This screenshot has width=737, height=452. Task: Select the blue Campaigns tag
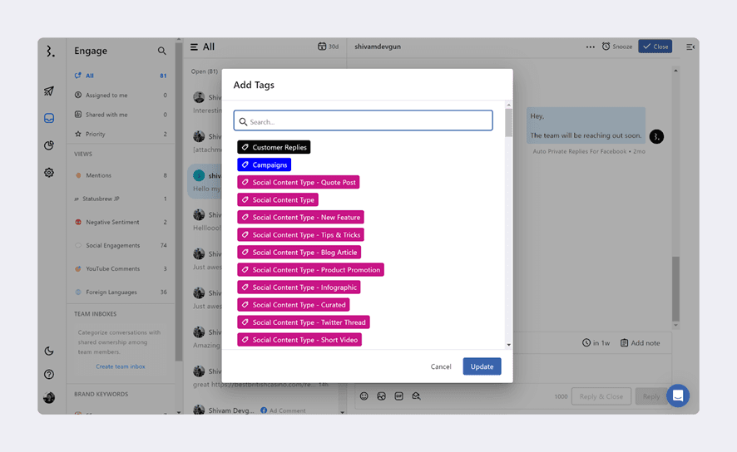(264, 165)
